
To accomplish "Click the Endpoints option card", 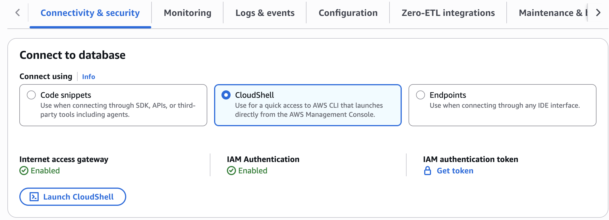I will pos(502,105).
